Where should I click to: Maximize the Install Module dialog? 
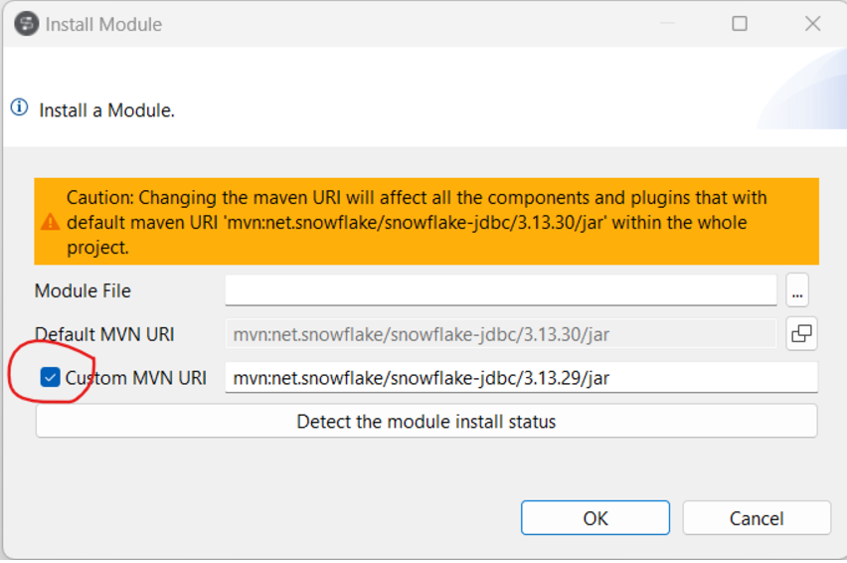pos(740,24)
